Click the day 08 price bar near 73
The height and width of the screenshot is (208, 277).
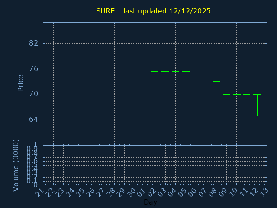click(x=216, y=81)
